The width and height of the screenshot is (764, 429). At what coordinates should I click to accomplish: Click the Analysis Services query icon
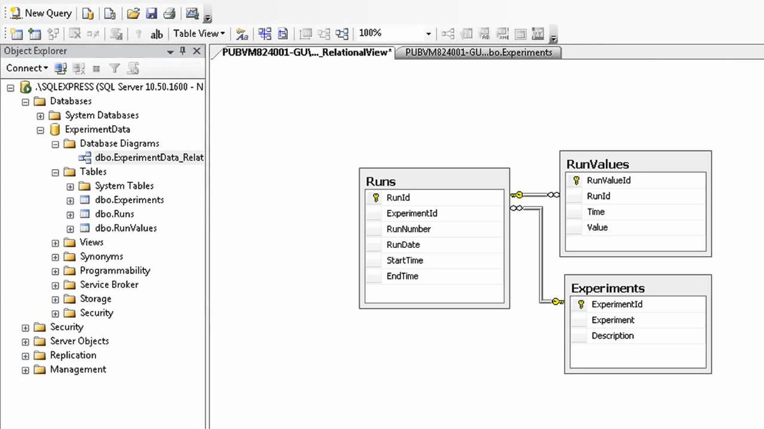coord(110,13)
